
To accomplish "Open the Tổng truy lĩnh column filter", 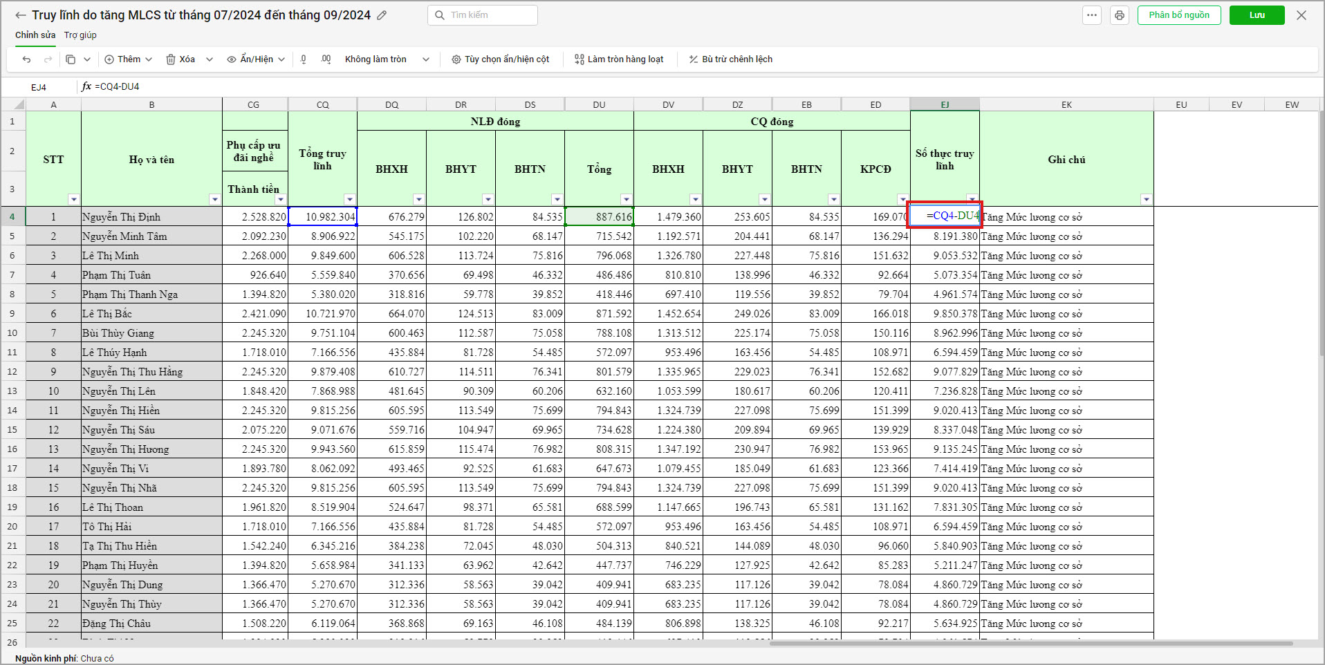I will [x=350, y=200].
